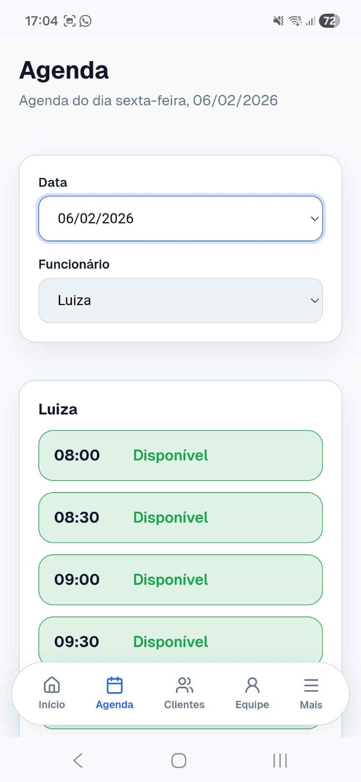361x782 pixels.
Task: Tap the muted sound status icon
Action: (278, 21)
